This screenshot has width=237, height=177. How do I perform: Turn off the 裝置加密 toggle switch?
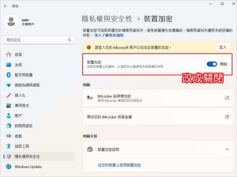coord(212,64)
